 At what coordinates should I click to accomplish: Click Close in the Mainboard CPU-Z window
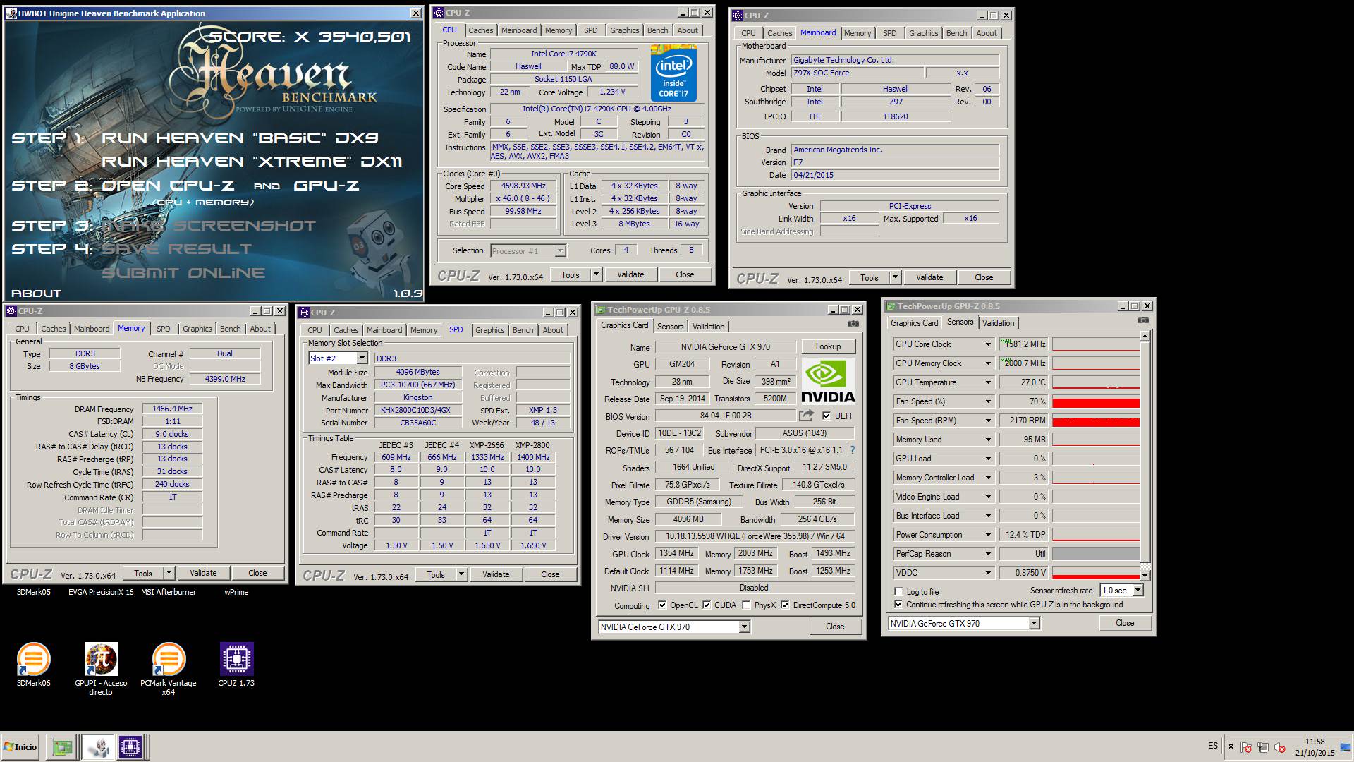tap(984, 277)
